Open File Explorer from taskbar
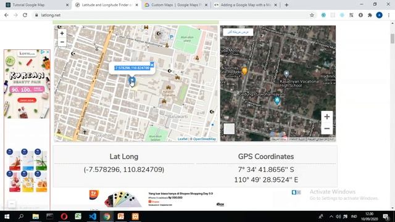The image size is (395, 222). [36, 216]
